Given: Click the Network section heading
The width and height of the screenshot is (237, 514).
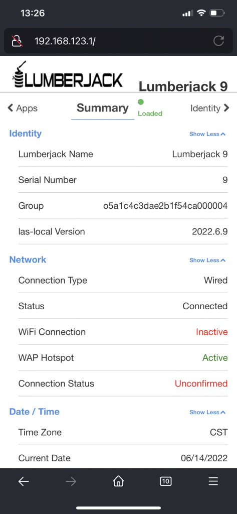Looking at the screenshot, I should 28,260.
